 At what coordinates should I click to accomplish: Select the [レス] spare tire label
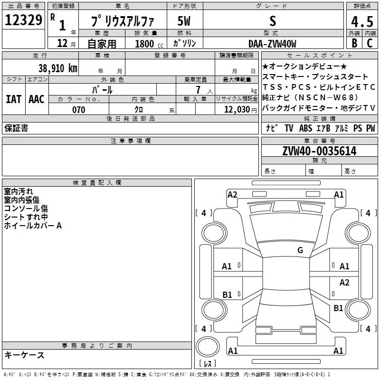click(208, 363)
